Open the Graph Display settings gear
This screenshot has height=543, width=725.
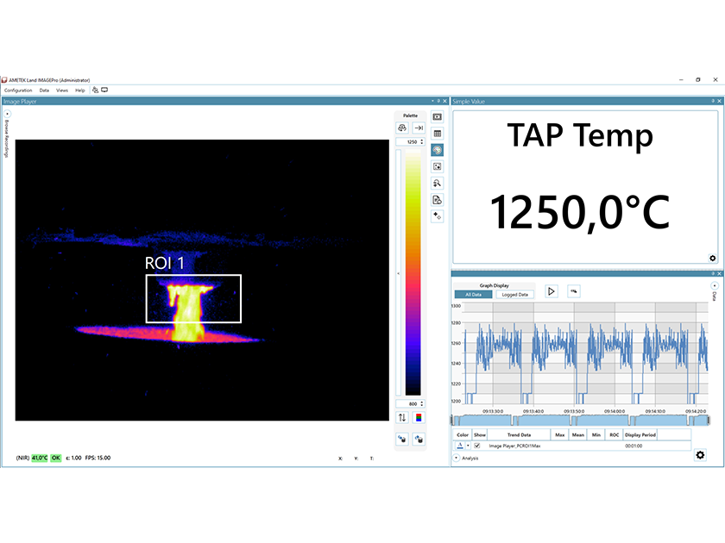click(701, 455)
